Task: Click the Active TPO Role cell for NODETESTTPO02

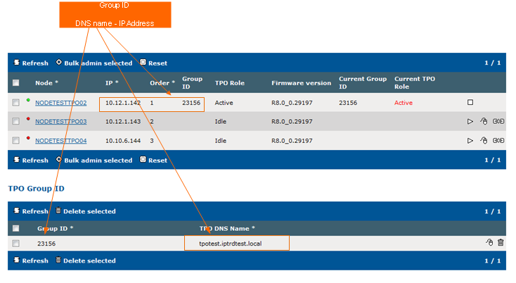Action: (x=224, y=103)
